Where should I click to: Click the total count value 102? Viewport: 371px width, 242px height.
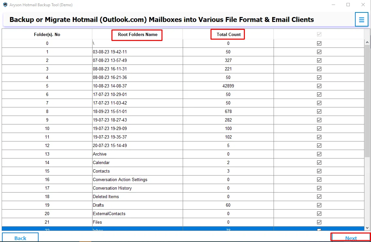pyautogui.click(x=228, y=137)
